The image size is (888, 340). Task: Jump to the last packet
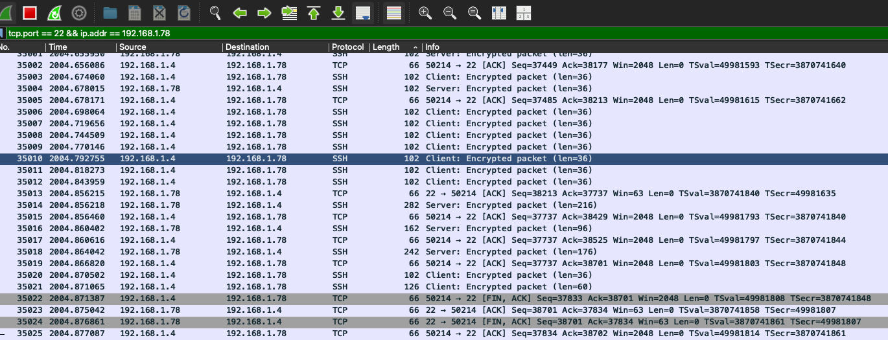pos(338,12)
